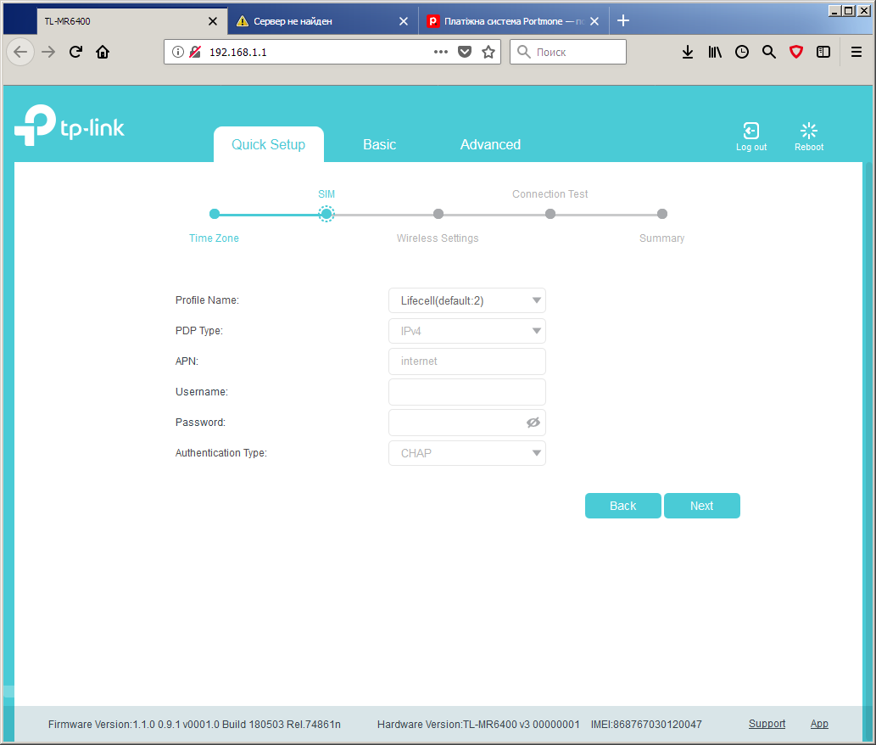The width and height of the screenshot is (876, 745).
Task: Click the Reboot router icon
Action: pos(808,131)
